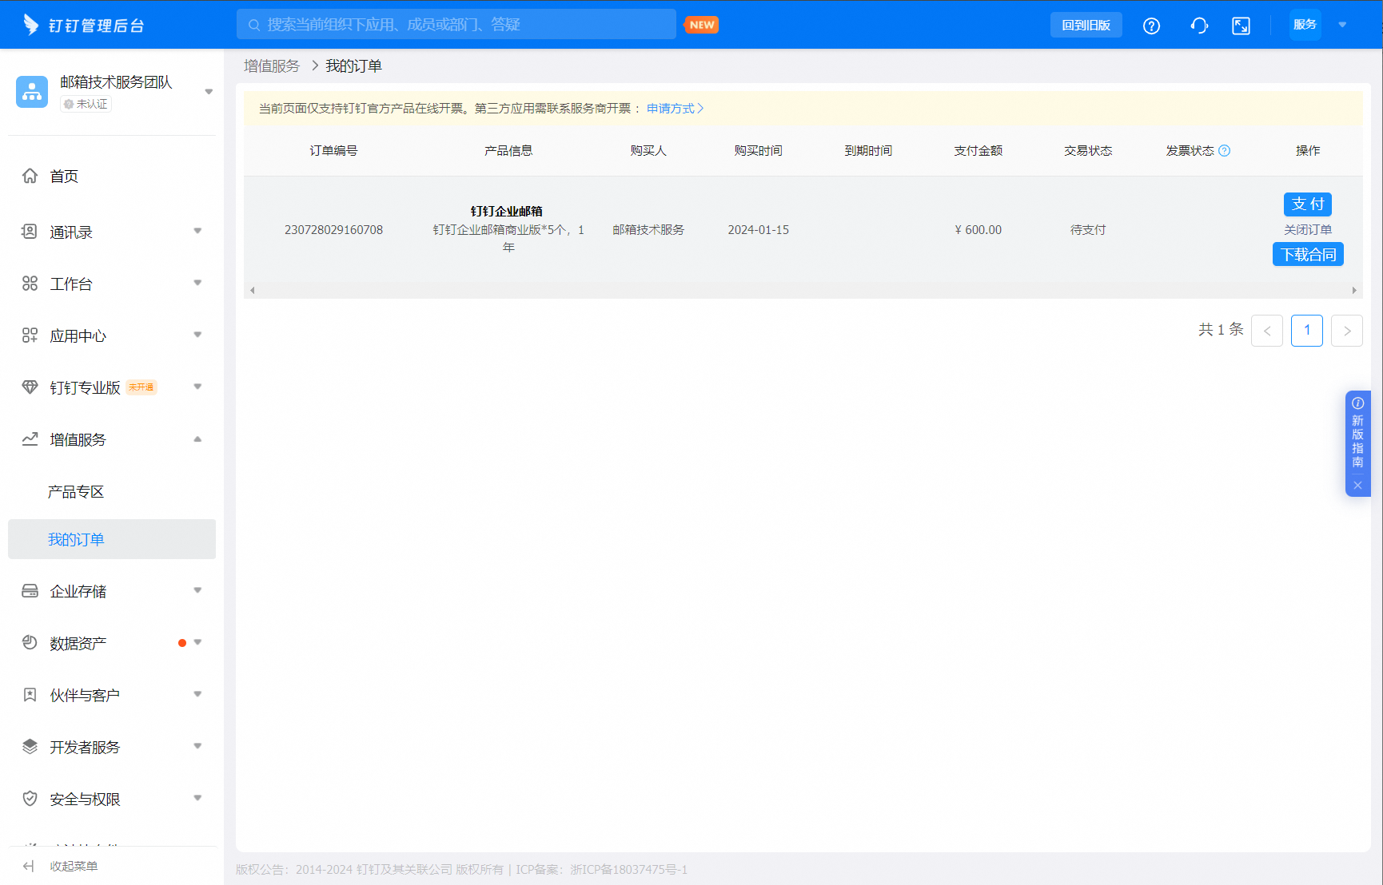Click the 企业存储 storage icon
This screenshot has height=885, width=1383.
click(30, 591)
